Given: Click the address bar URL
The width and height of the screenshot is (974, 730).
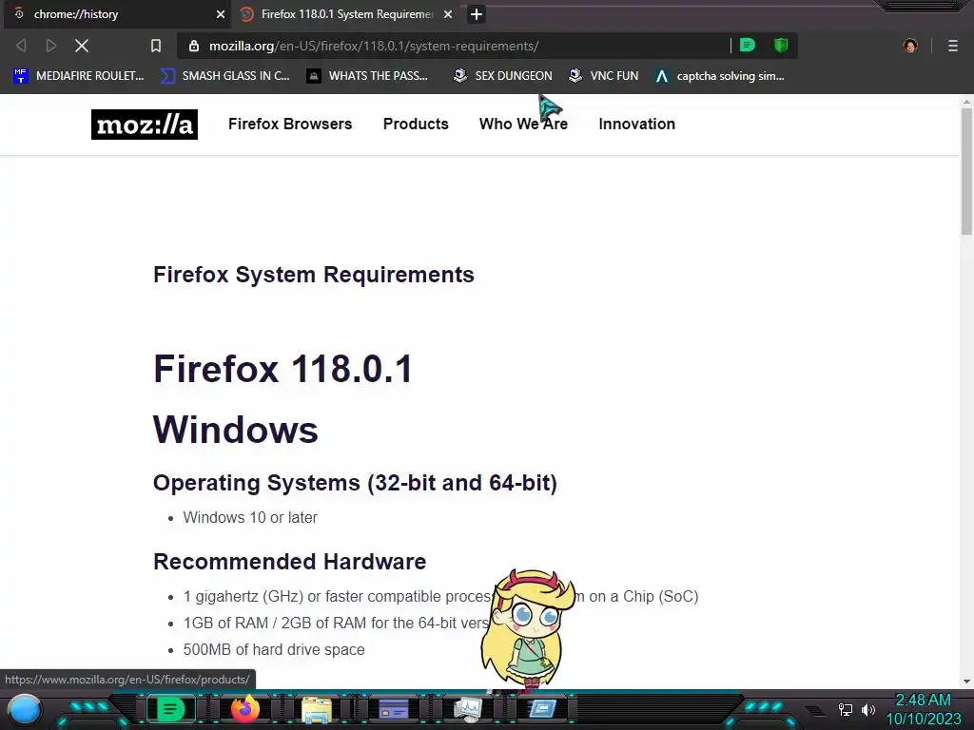Looking at the screenshot, I should [373, 46].
